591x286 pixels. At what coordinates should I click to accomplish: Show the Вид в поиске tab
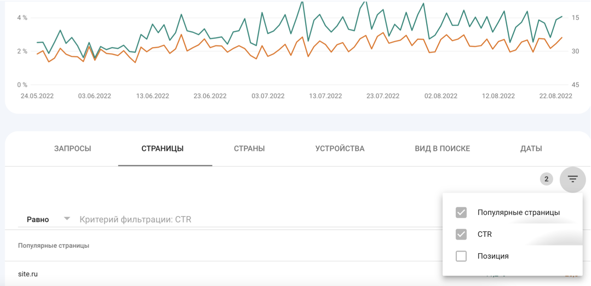[x=442, y=148]
